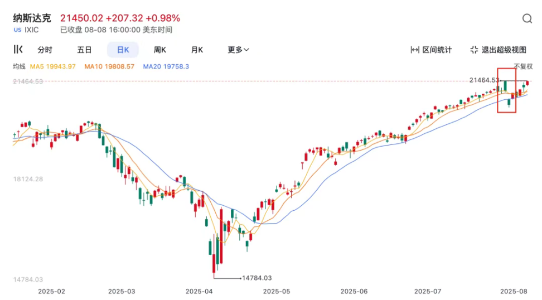542x300 pixels.
Task: Click the collapse sidebar icon beside 分时
Action: [18, 50]
